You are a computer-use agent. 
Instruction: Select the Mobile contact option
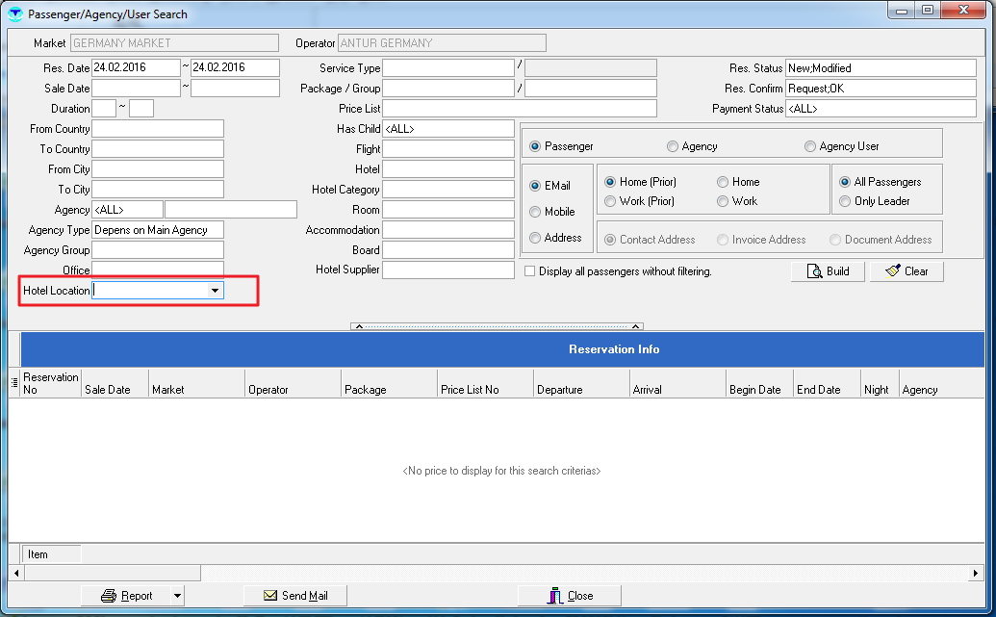click(x=535, y=212)
